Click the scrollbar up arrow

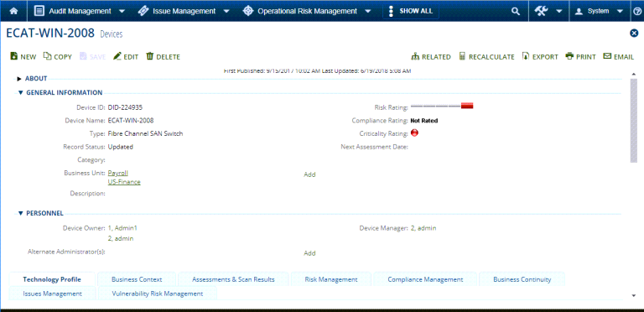[633, 74]
